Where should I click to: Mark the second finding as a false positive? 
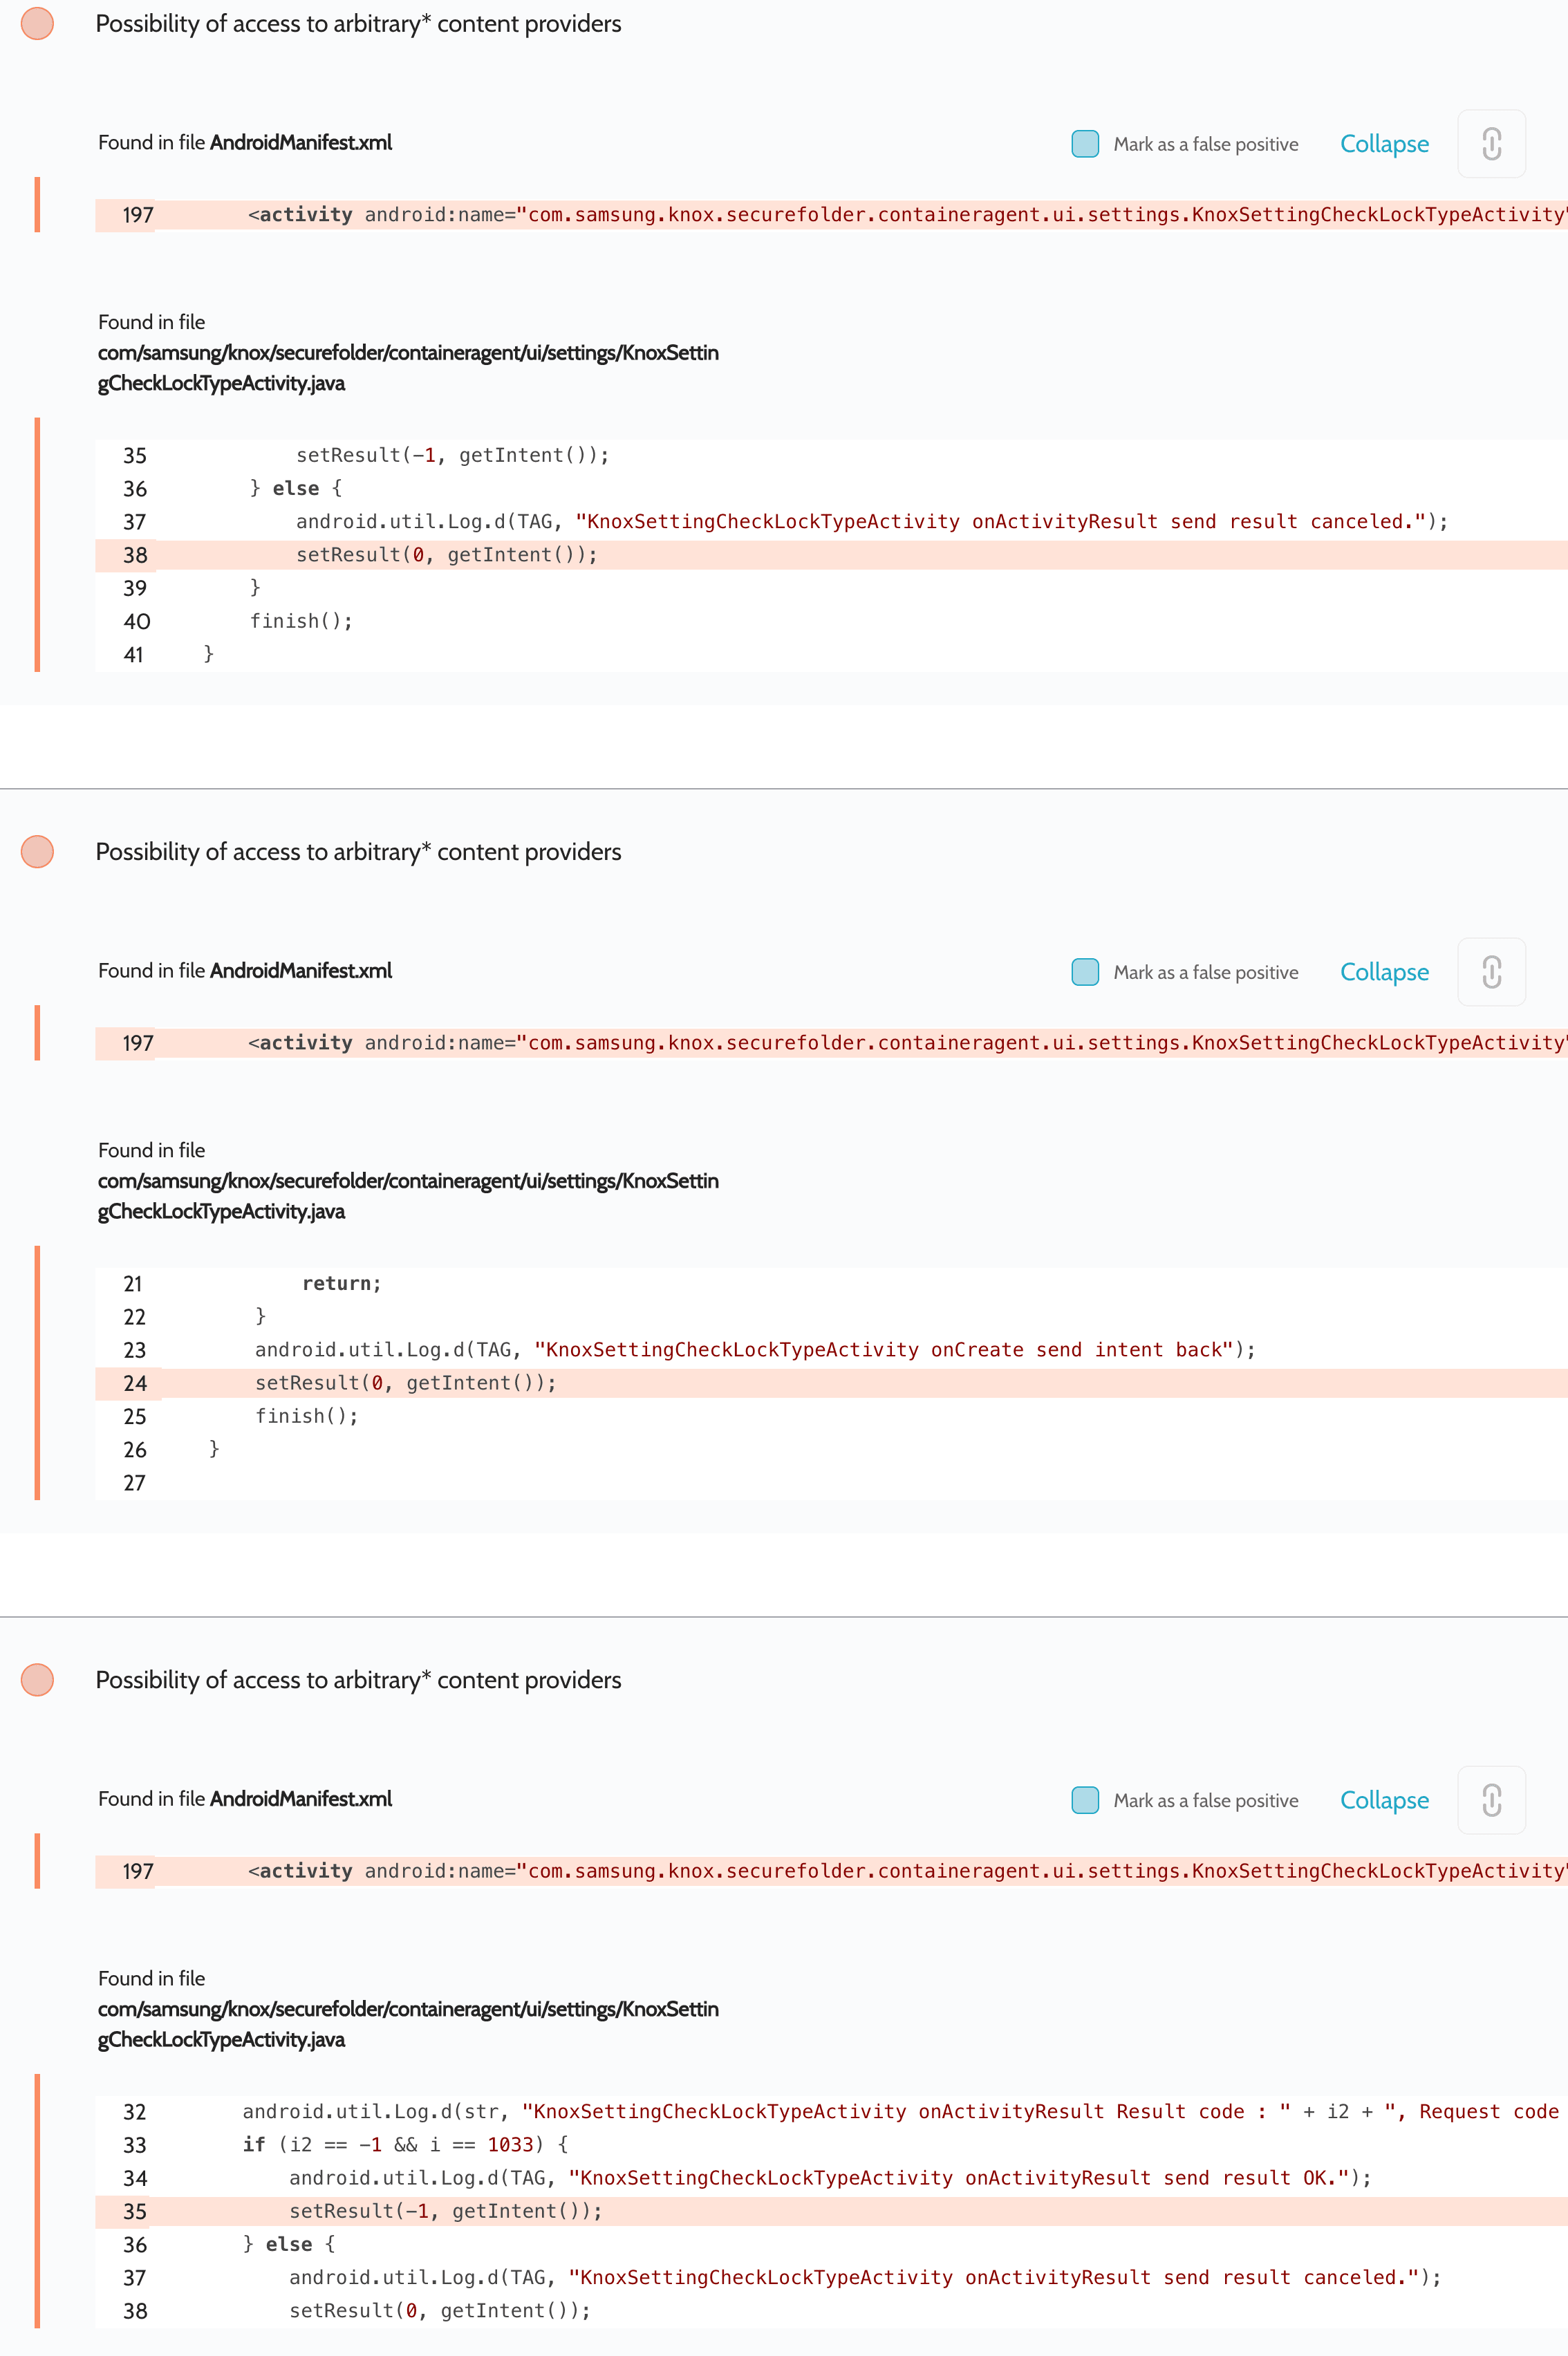1084,972
